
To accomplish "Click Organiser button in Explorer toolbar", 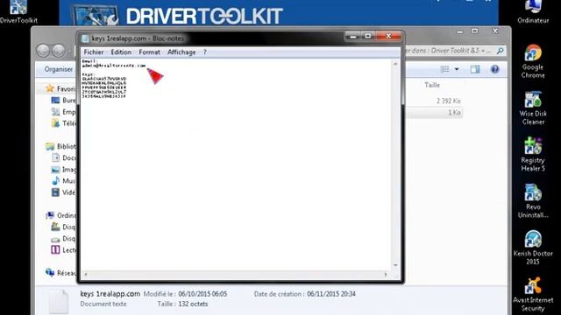I will [x=59, y=69].
